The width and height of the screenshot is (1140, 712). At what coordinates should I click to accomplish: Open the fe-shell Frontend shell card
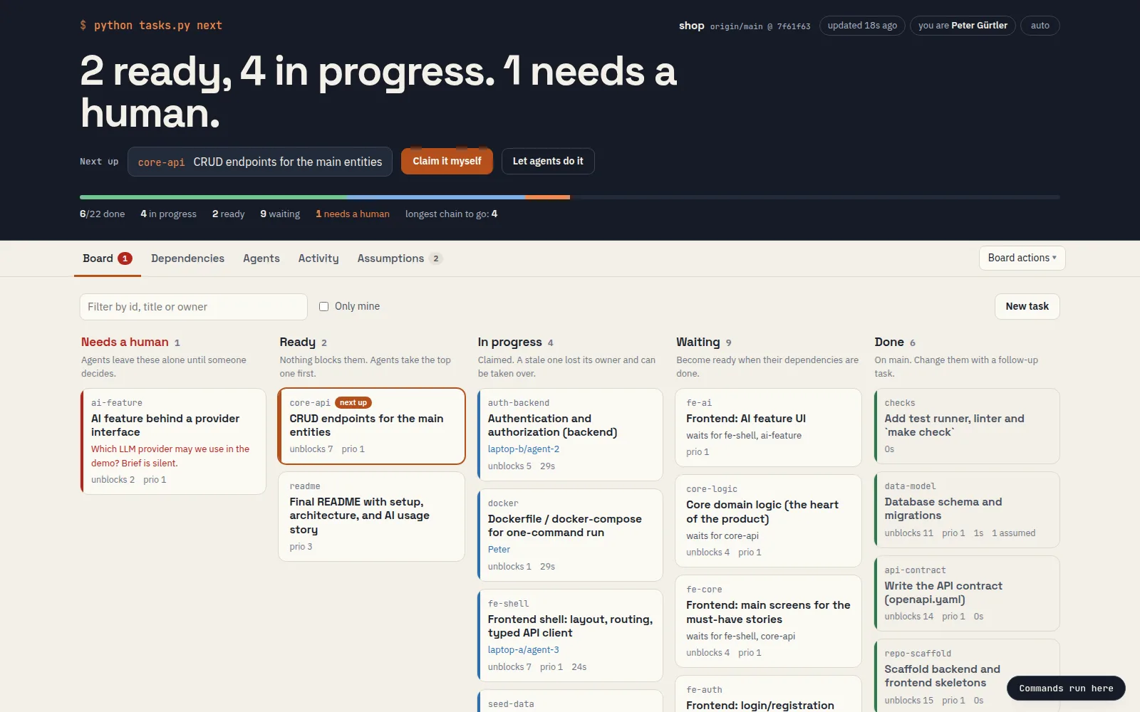[x=570, y=635]
